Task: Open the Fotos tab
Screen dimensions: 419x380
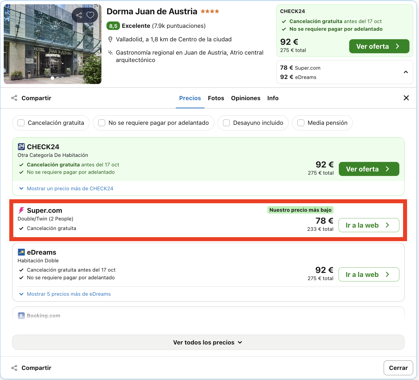Action: click(x=216, y=98)
